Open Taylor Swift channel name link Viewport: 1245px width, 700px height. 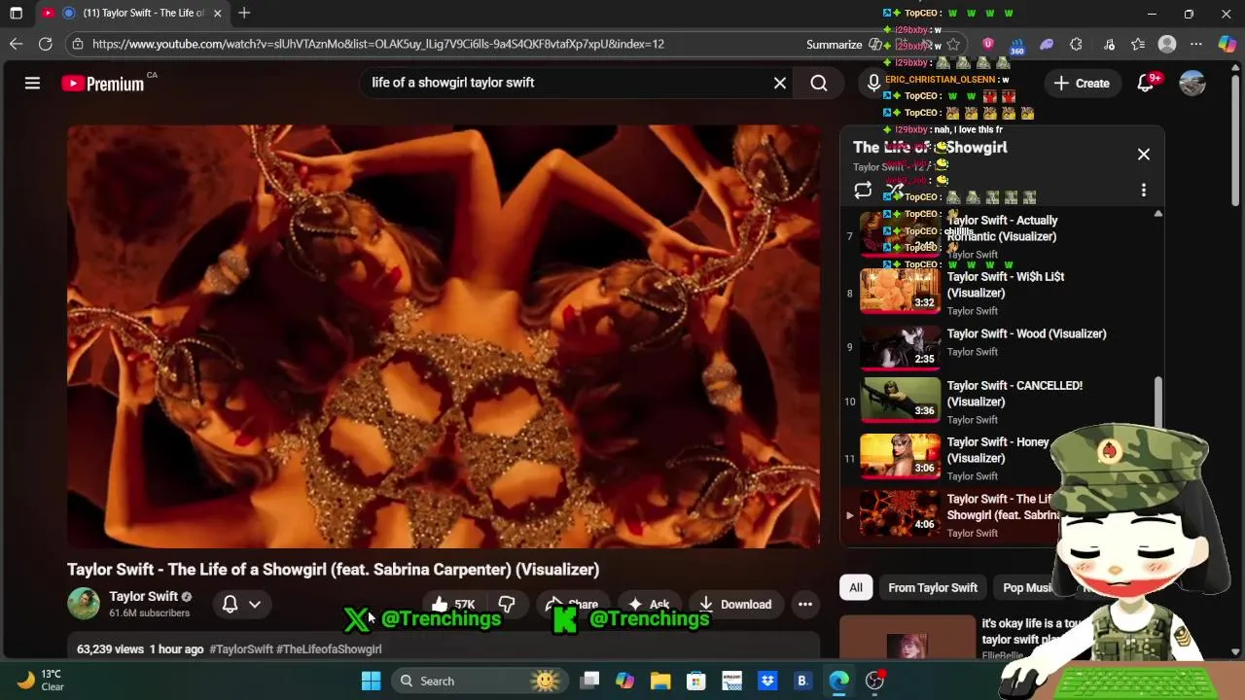[x=143, y=596]
